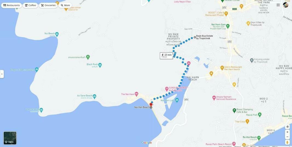292x147 pixels.
Task: Click the Ao Sane Beach marker icon
Action: (x=94, y=96)
